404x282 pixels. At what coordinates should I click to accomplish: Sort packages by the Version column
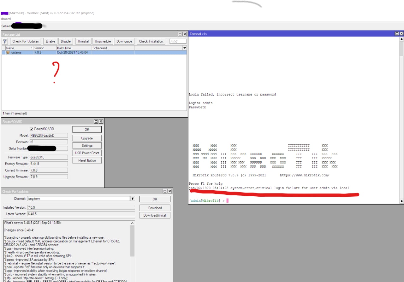pos(45,48)
